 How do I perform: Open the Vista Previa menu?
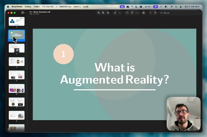17,7
